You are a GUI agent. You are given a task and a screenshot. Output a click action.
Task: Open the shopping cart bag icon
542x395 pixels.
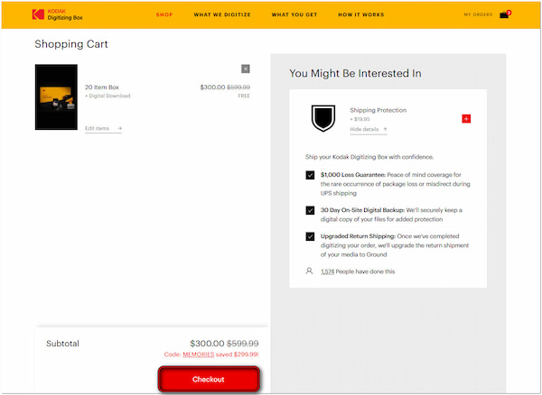click(505, 14)
